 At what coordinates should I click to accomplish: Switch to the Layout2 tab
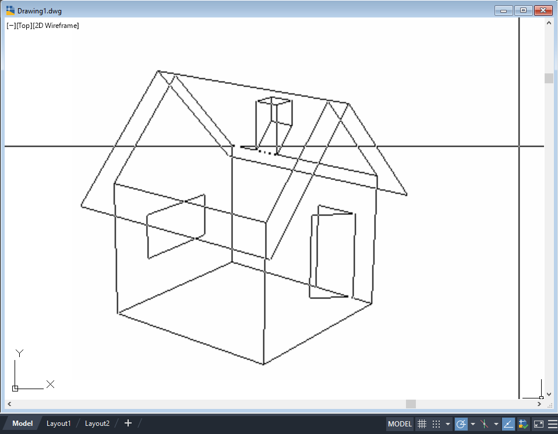click(97, 424)
